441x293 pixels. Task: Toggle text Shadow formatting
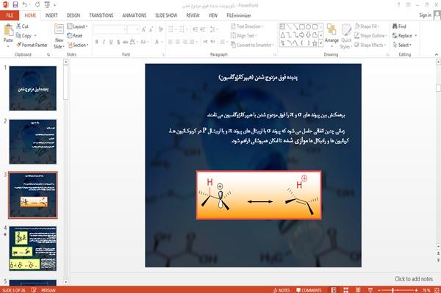coord(118,42)
